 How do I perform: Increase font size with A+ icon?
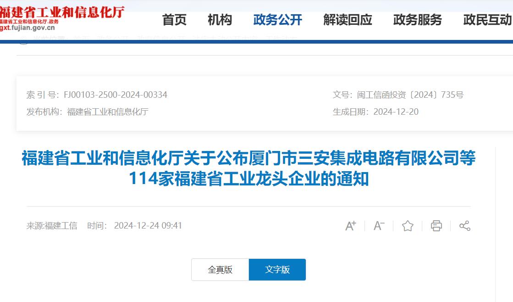click(x=350, y=226)
